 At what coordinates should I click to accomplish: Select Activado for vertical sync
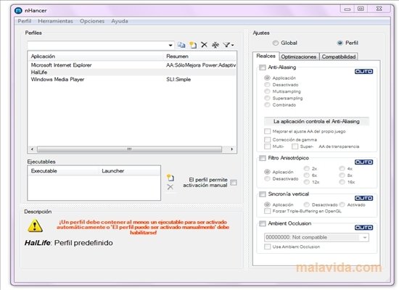pos(342,204)
